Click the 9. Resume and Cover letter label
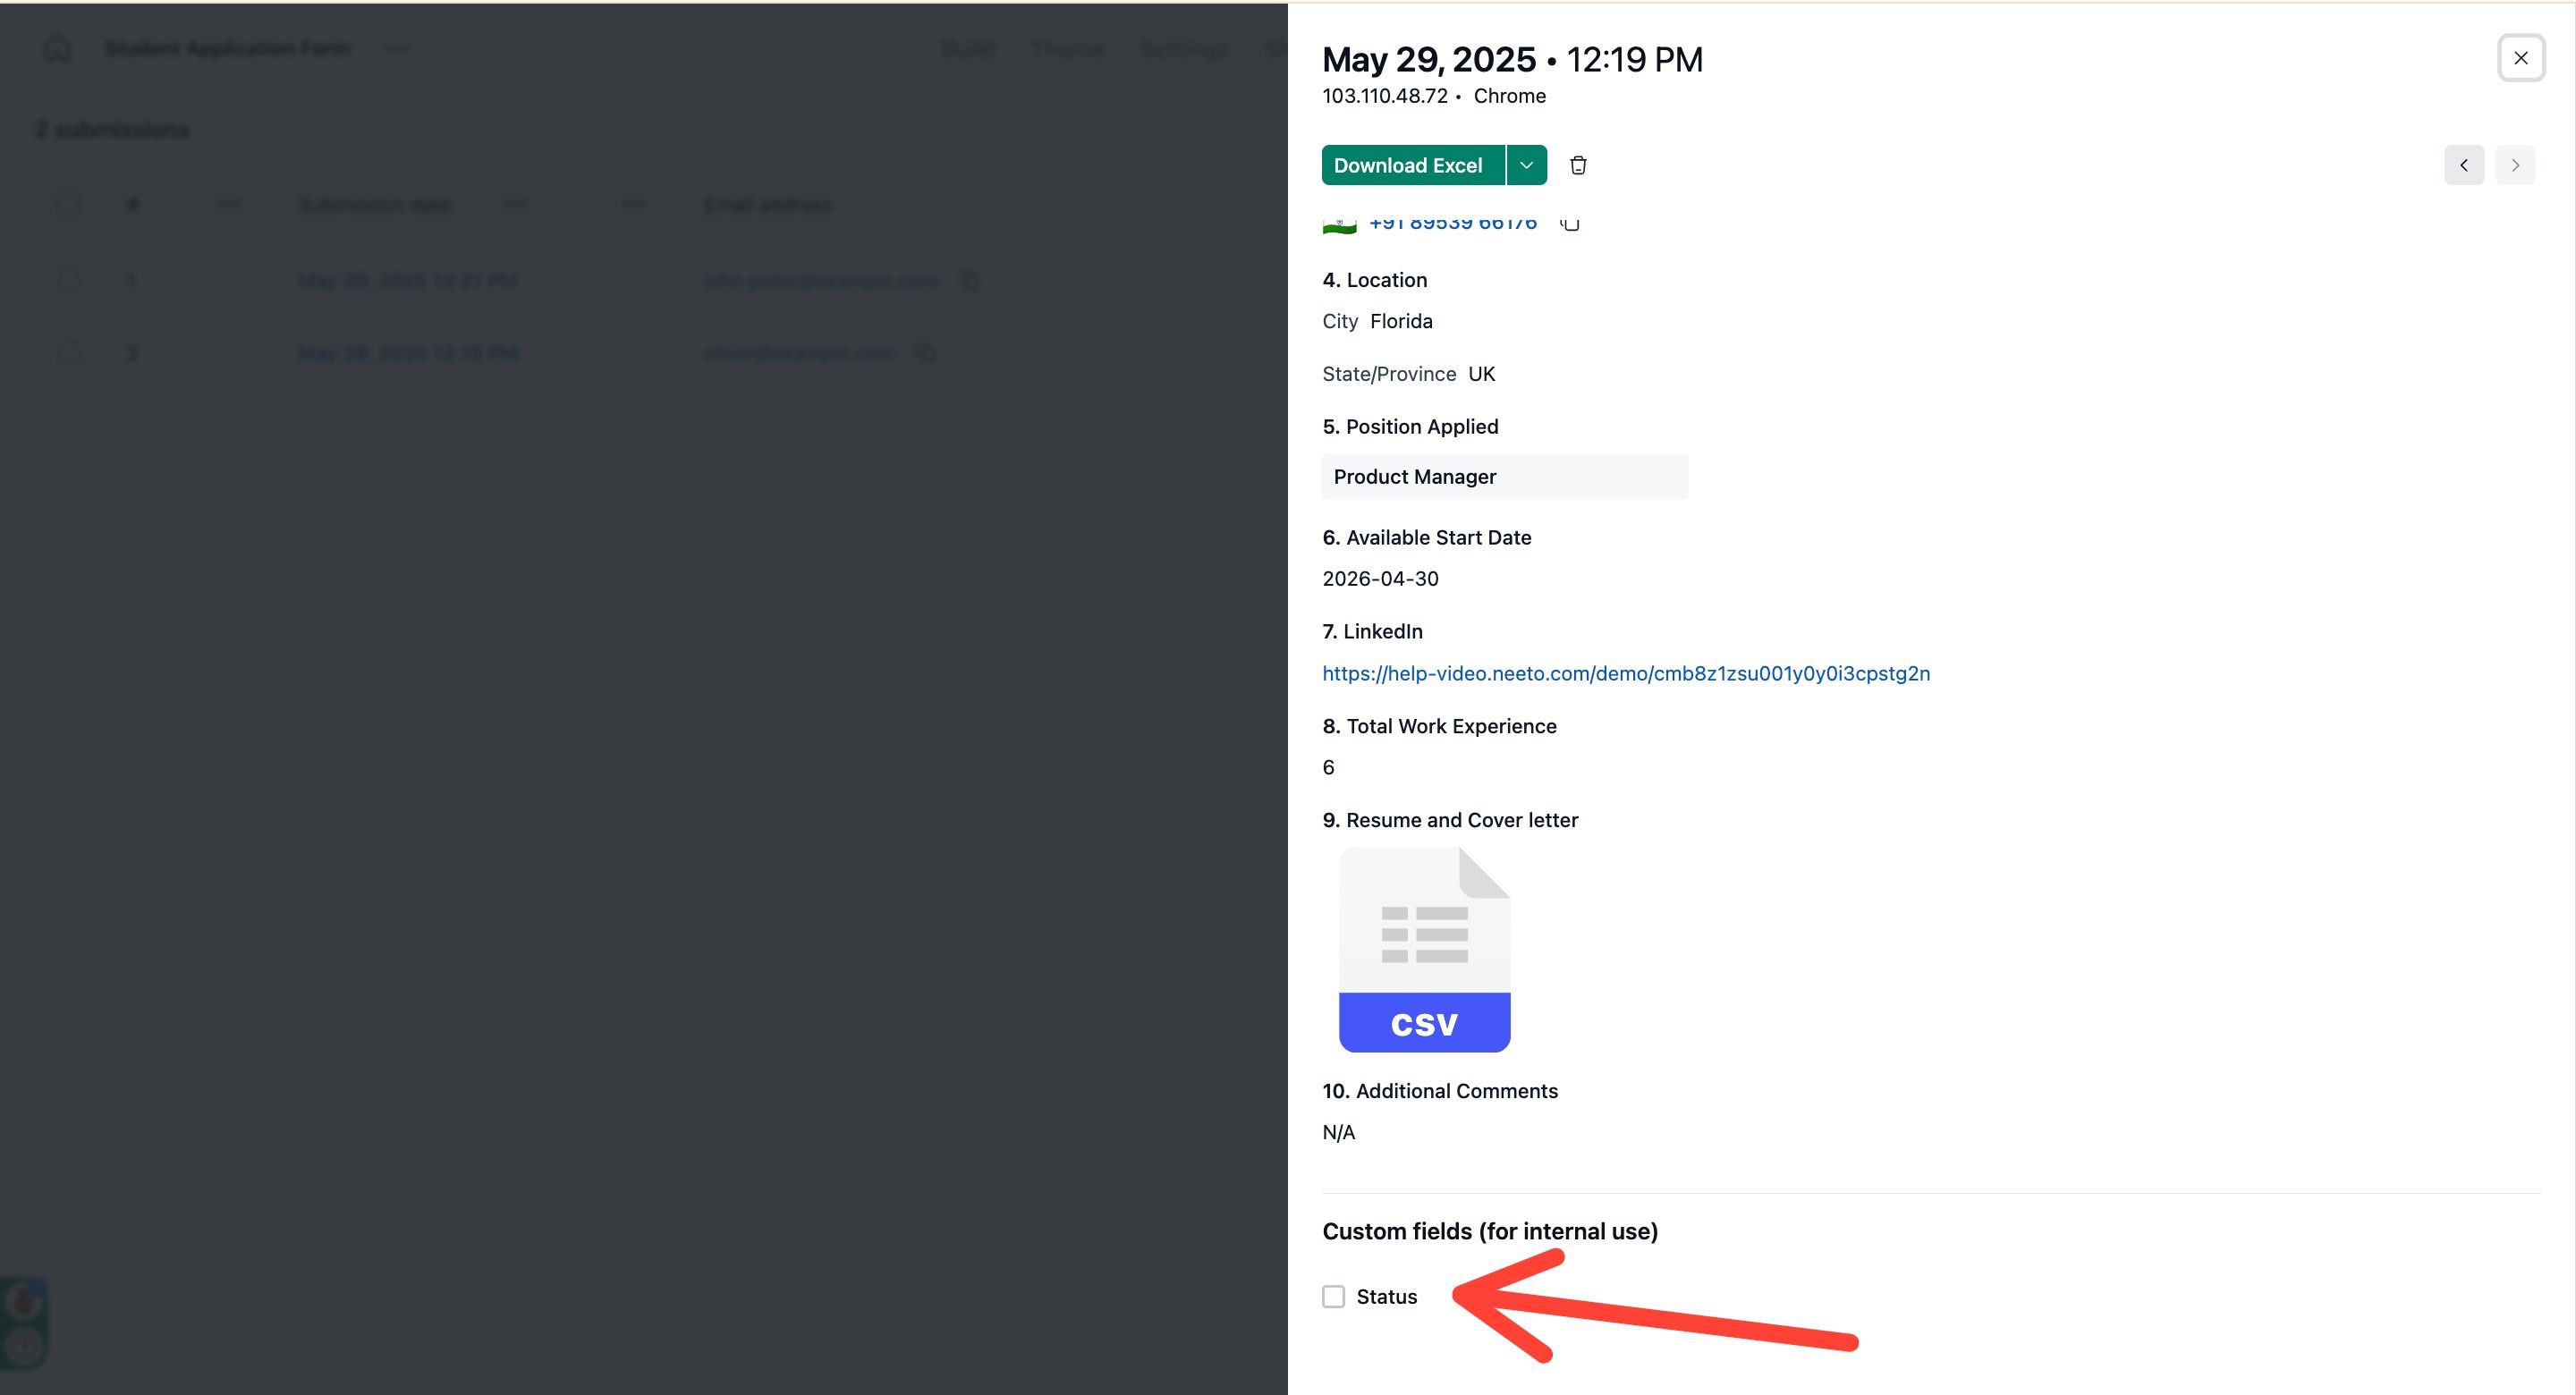The width and height of the screenshot is (2576, 1395). tap(1450, 820)
